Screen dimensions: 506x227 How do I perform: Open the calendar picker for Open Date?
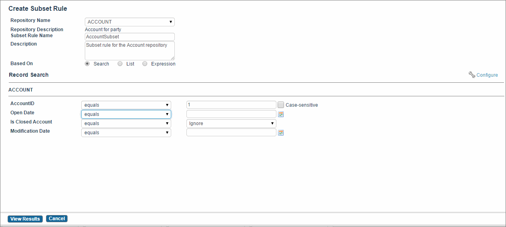(x=281, y=114)
